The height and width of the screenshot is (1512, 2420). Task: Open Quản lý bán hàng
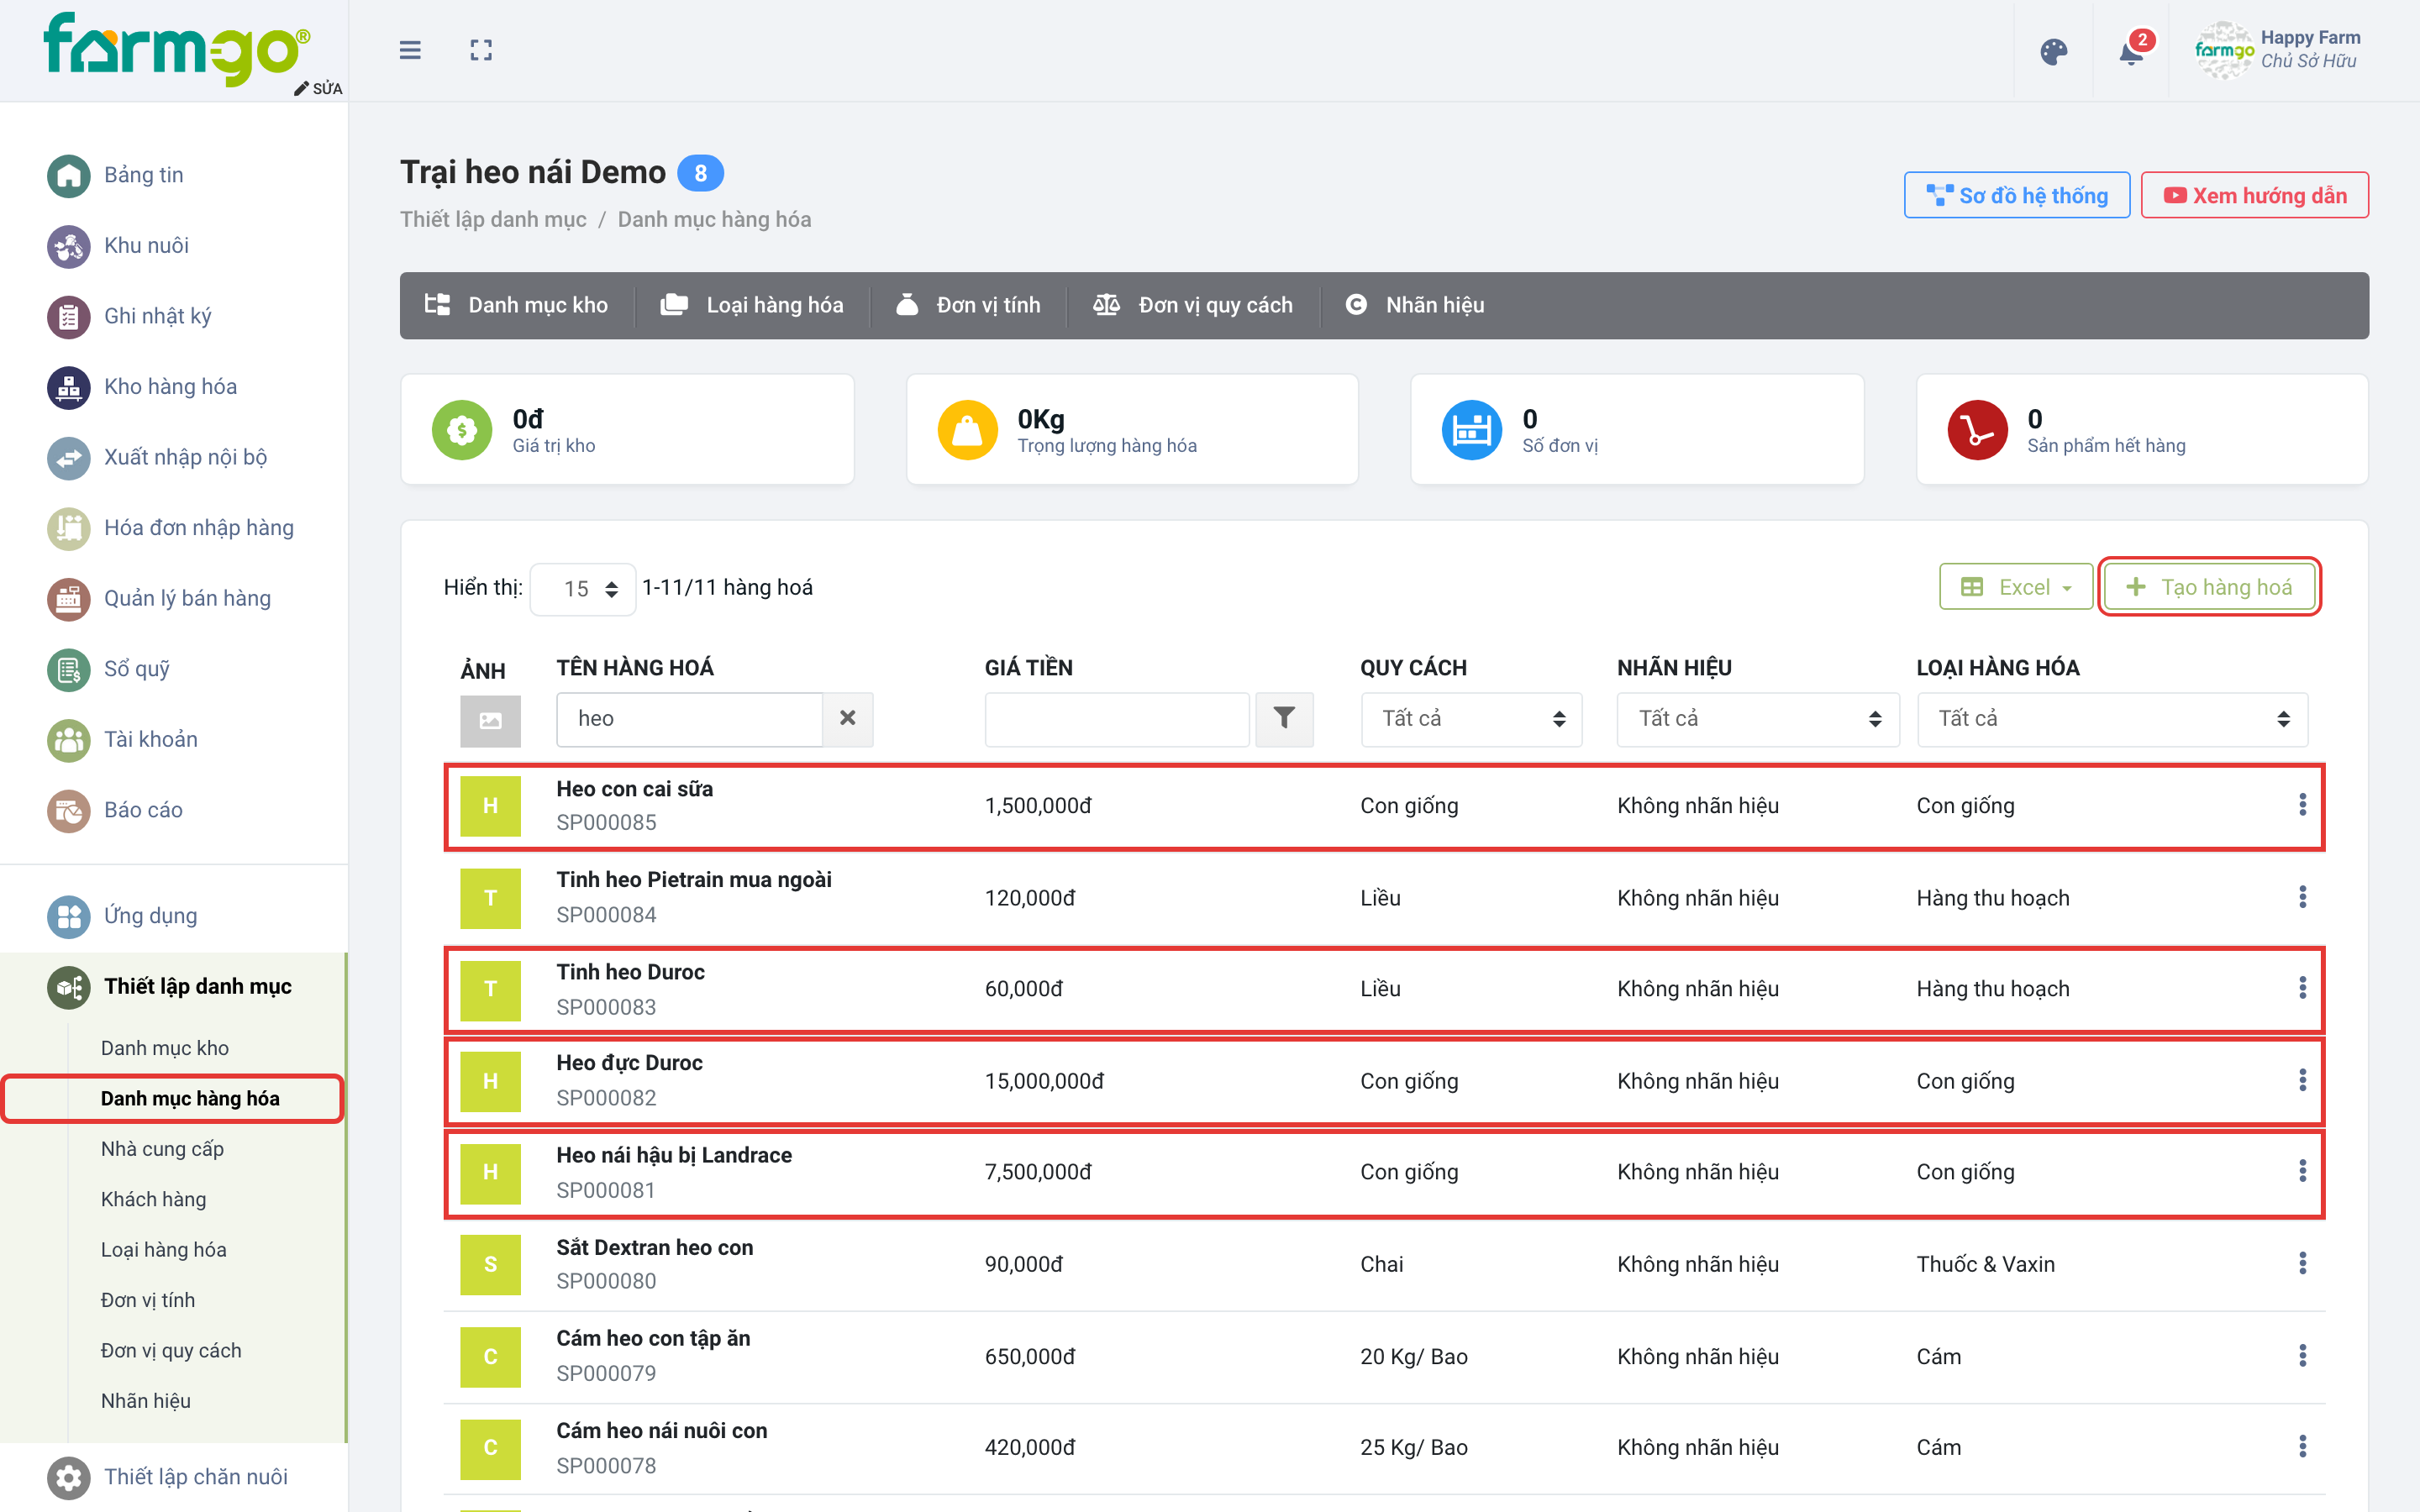pos(159,599)
